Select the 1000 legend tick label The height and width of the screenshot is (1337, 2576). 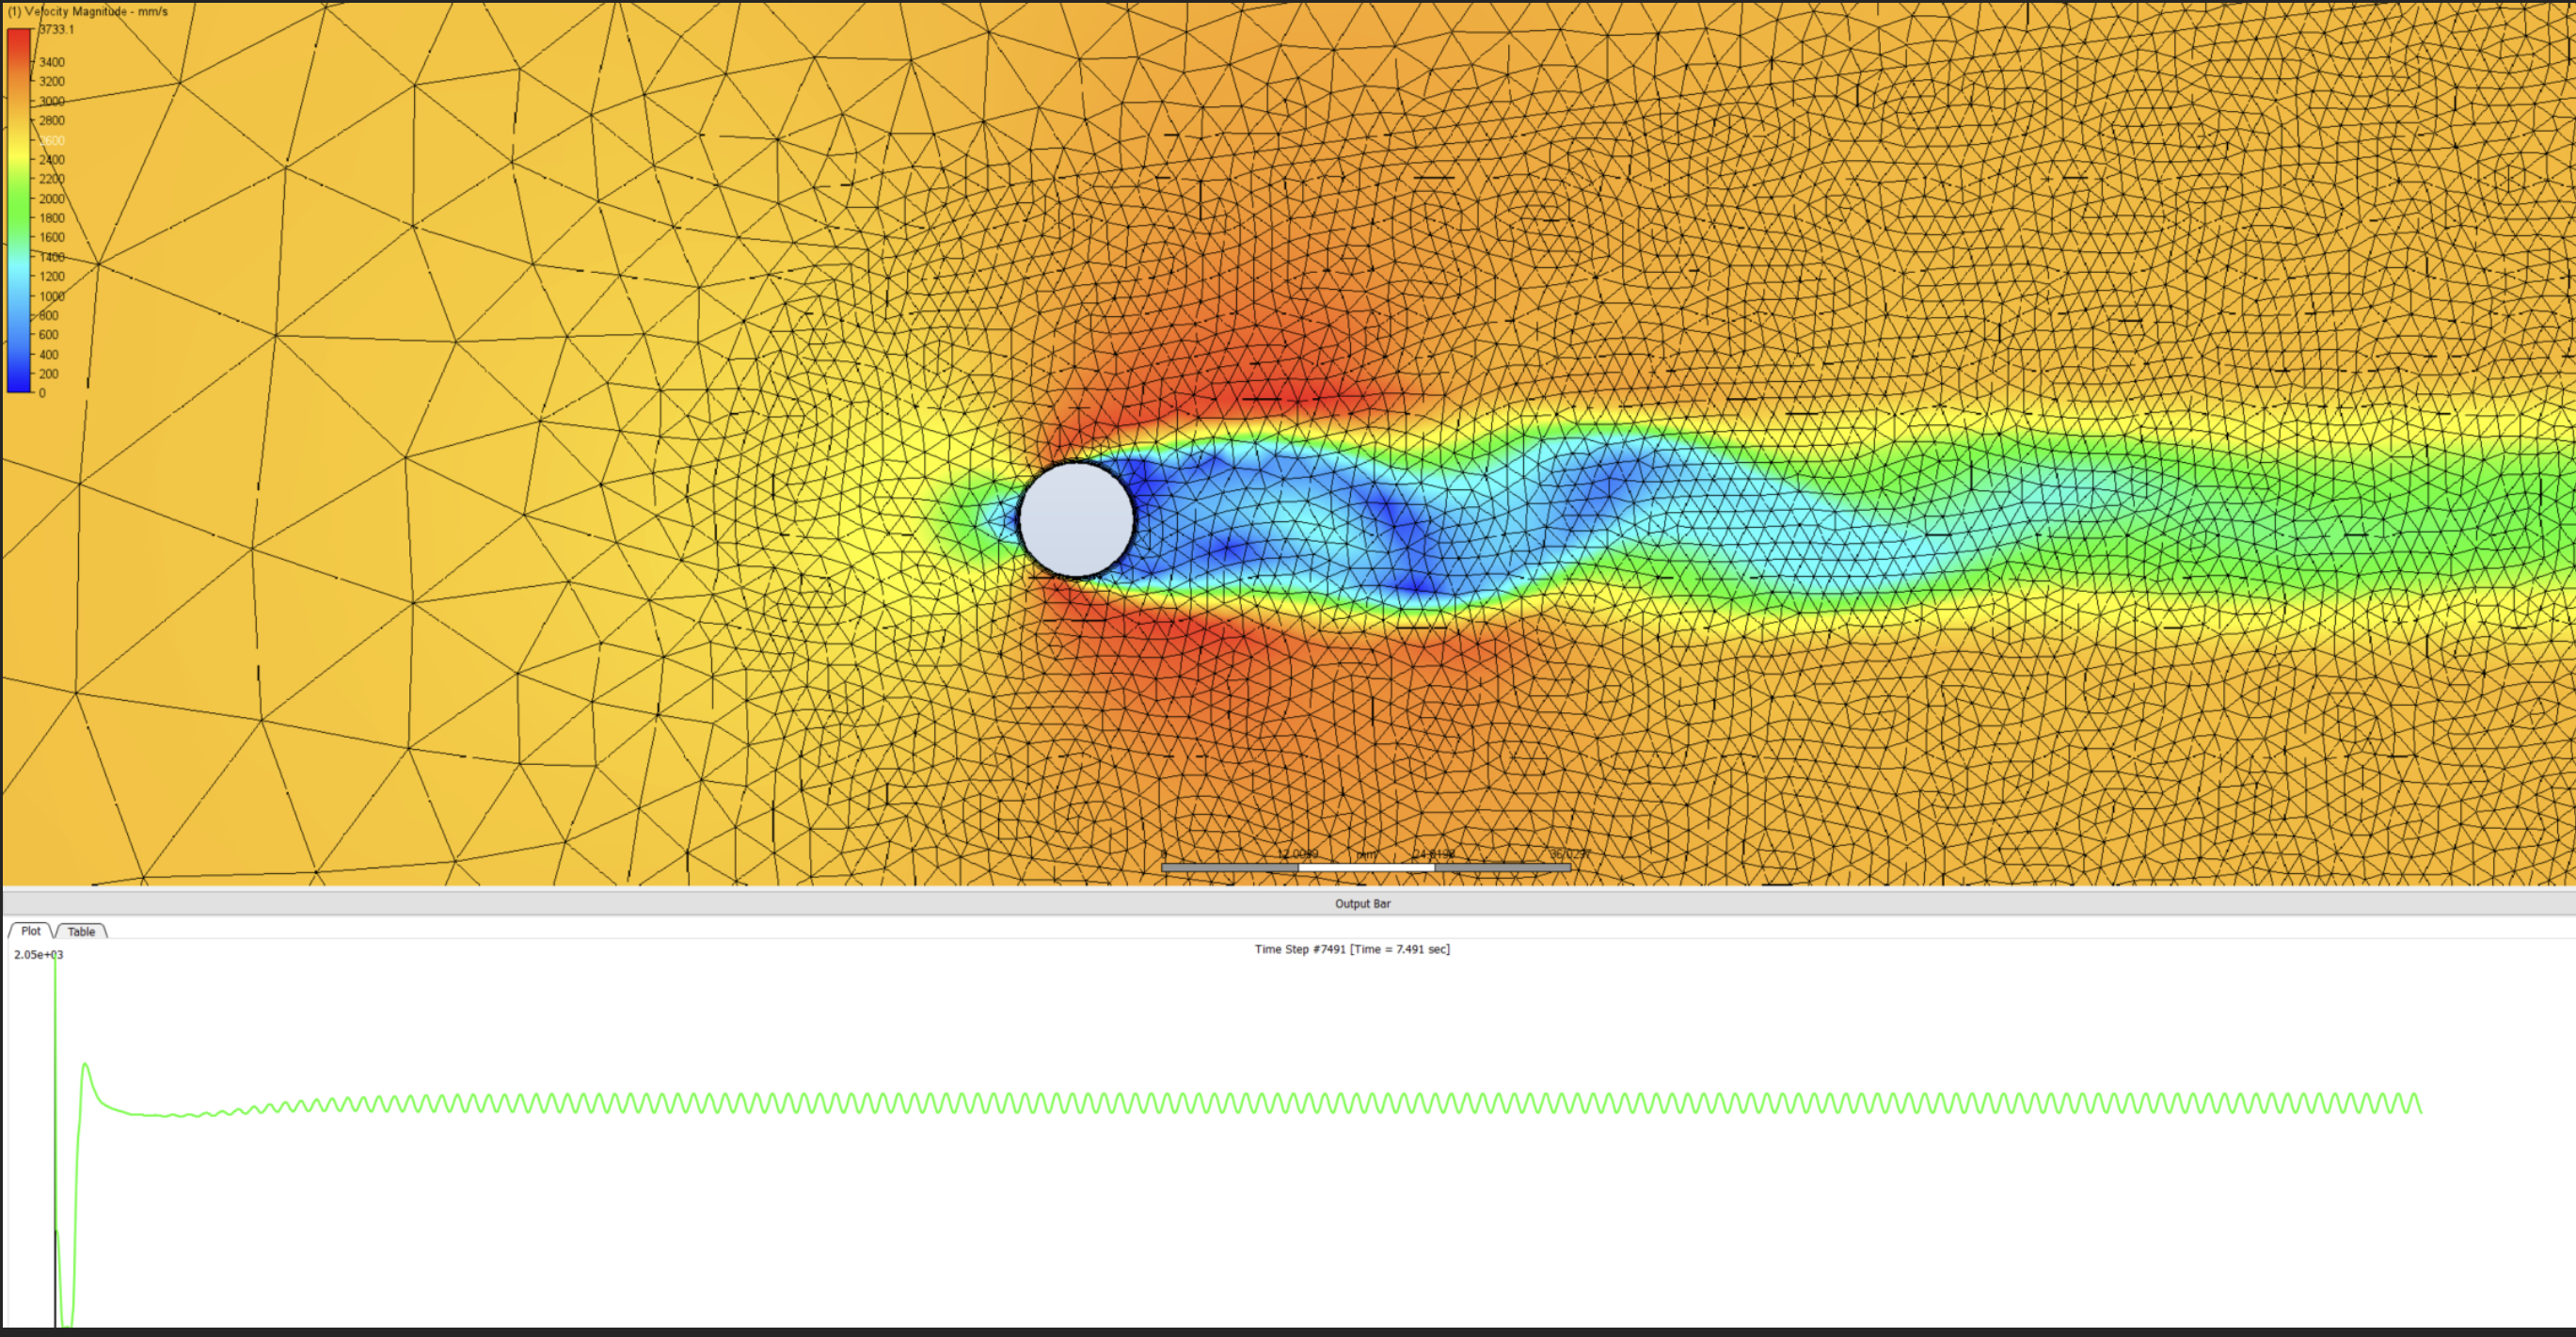coord(52,296)
